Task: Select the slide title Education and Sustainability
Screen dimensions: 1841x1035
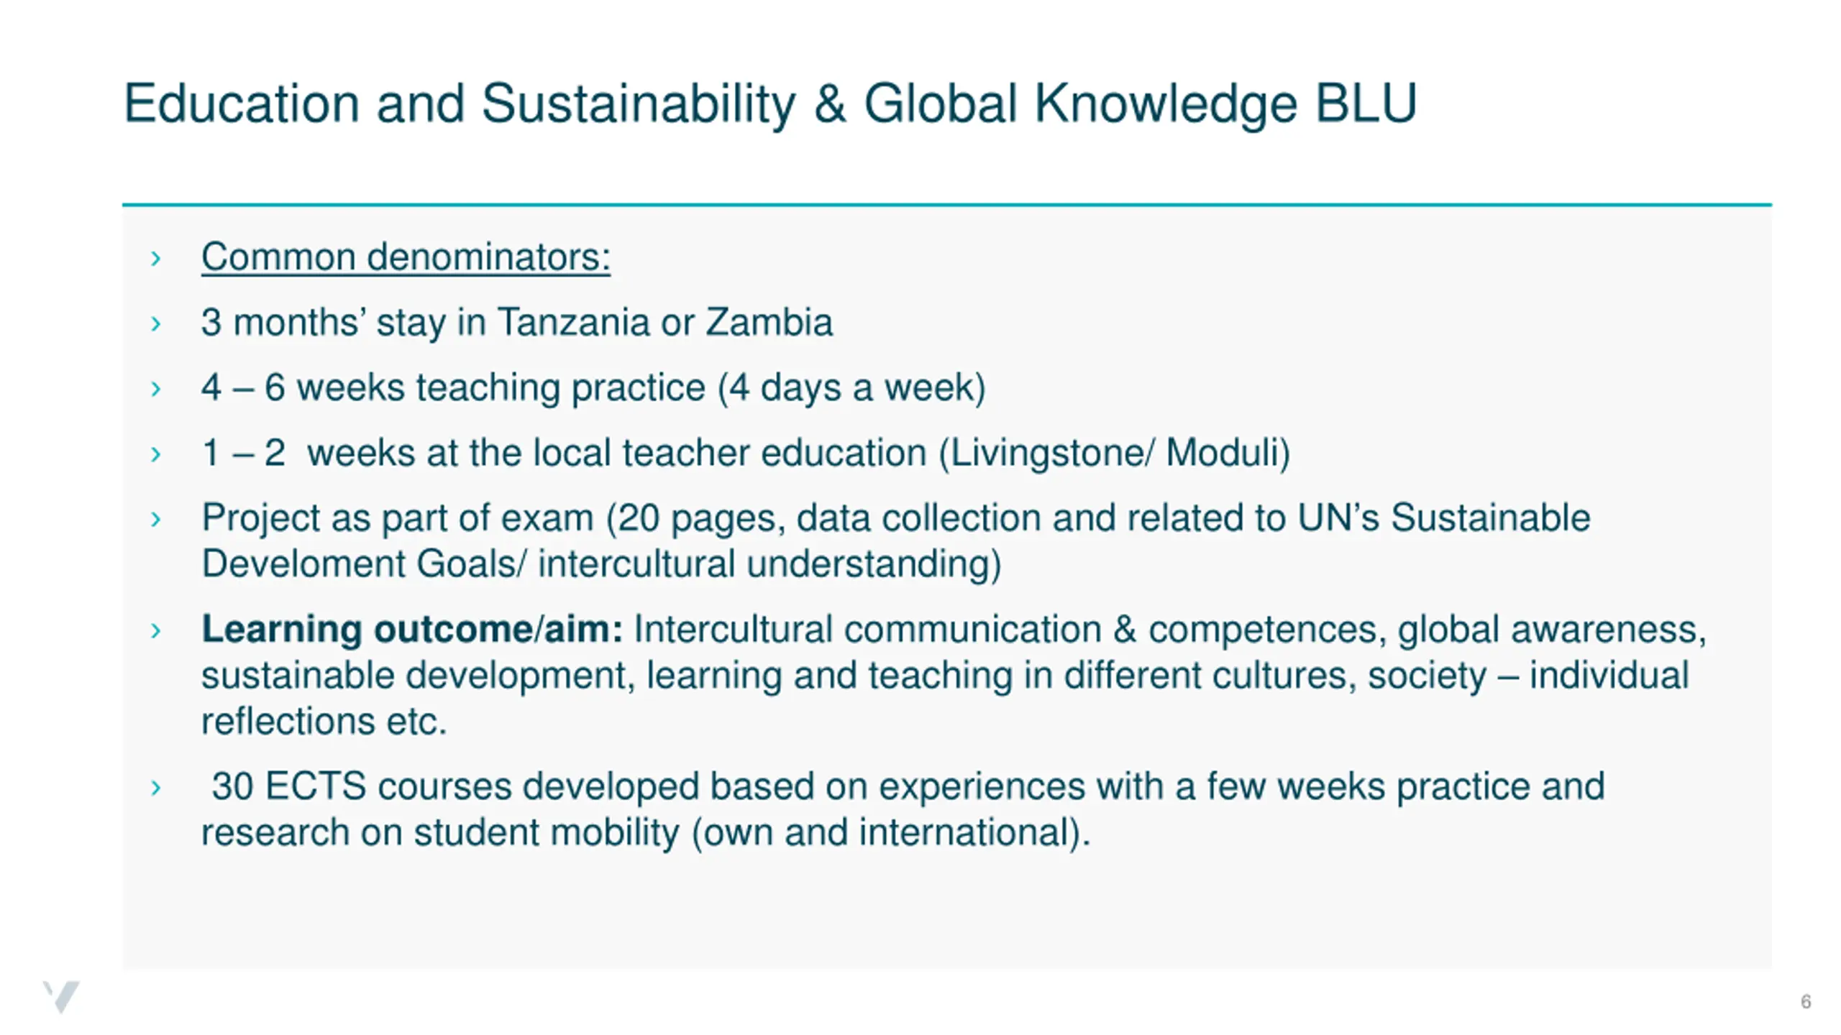Action: click(770, 103)
